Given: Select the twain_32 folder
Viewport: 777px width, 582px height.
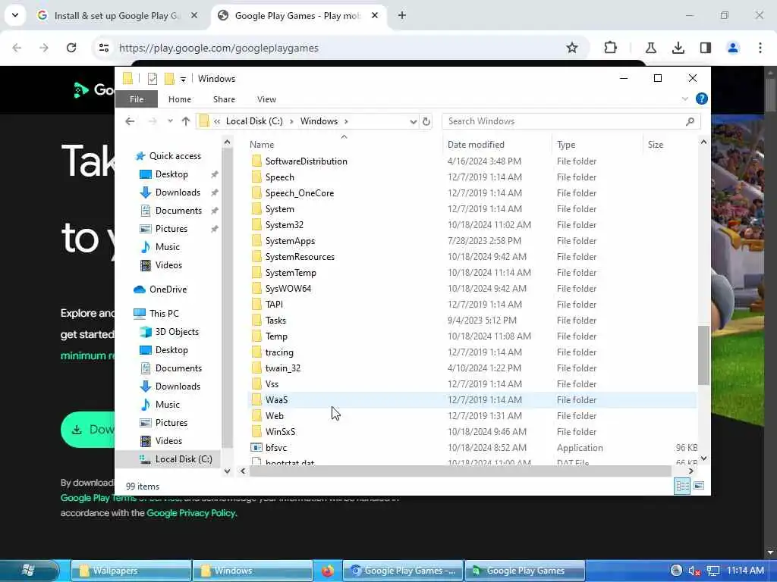Looking at the screenshot, I should tap(282, 368).
